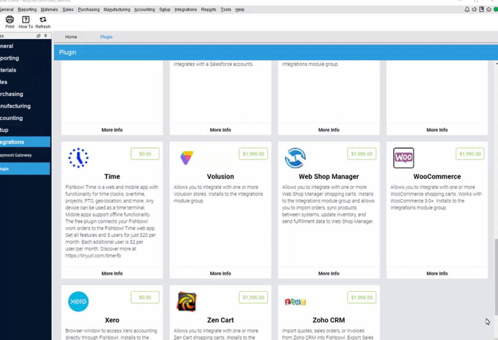Click $1,995.00 price button on Zen Cart

pyautogui.click(x=253, y=298)
